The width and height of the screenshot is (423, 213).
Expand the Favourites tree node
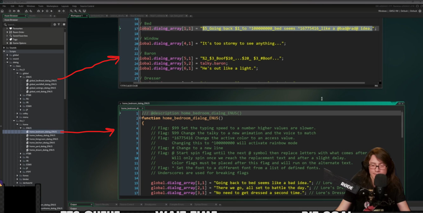pos(7,29)
